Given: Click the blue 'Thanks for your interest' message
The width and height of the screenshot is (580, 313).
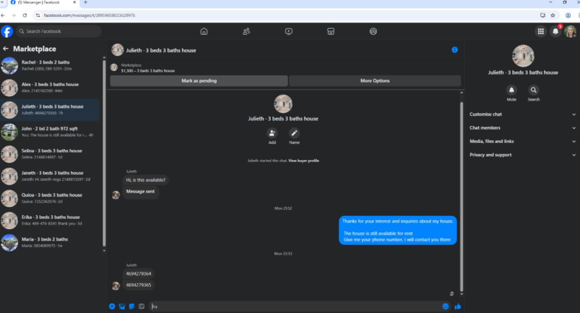Looking at the screenshot, I should (398, 230).
